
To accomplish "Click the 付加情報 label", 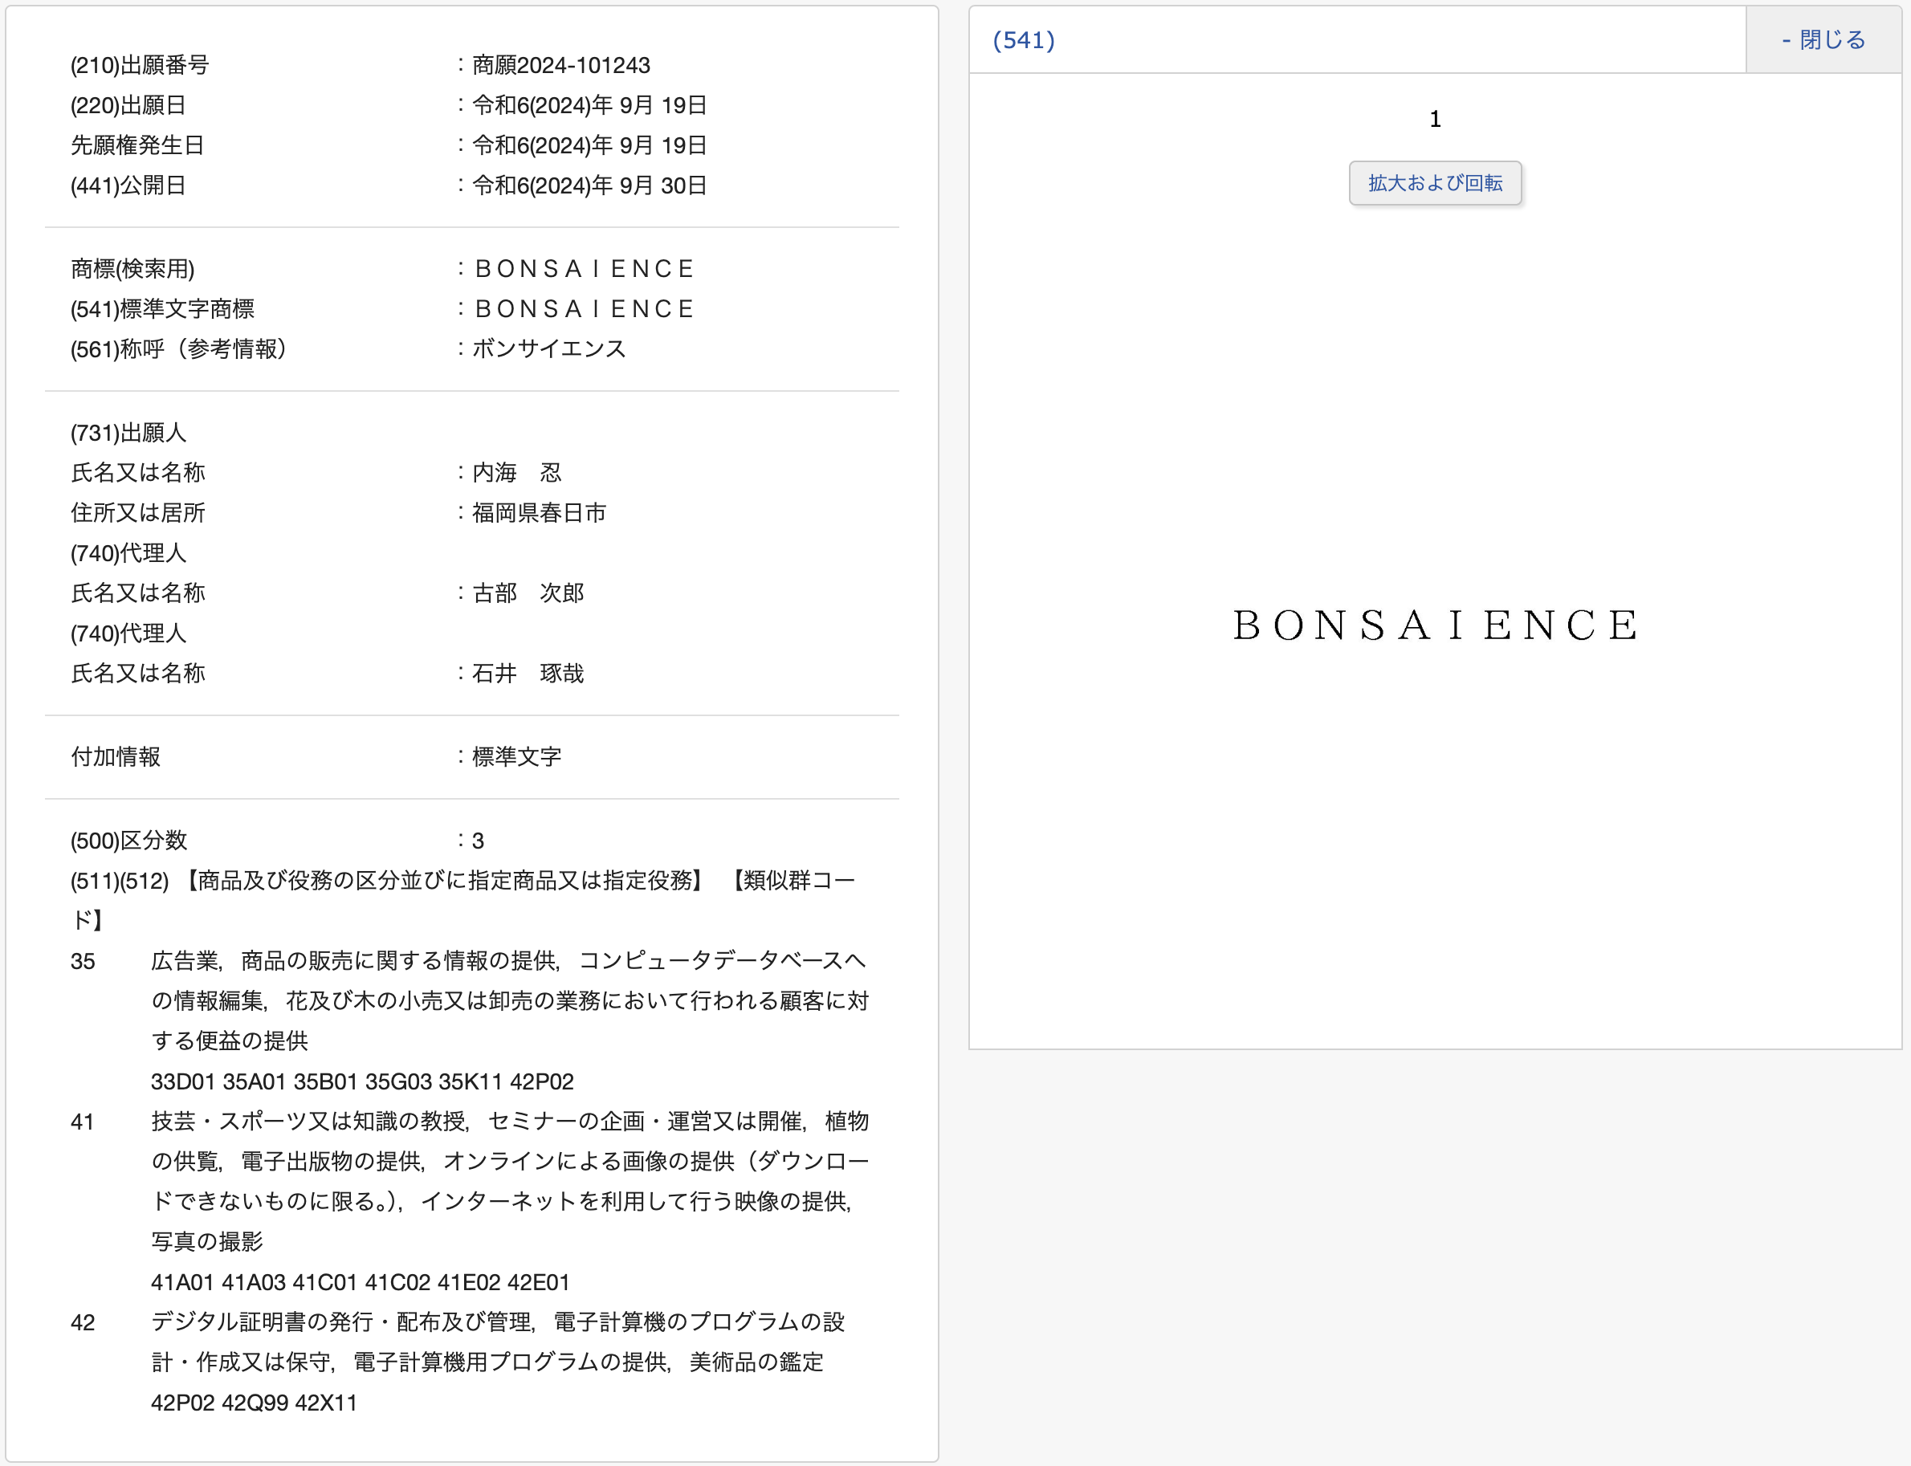I will point(116,757).
